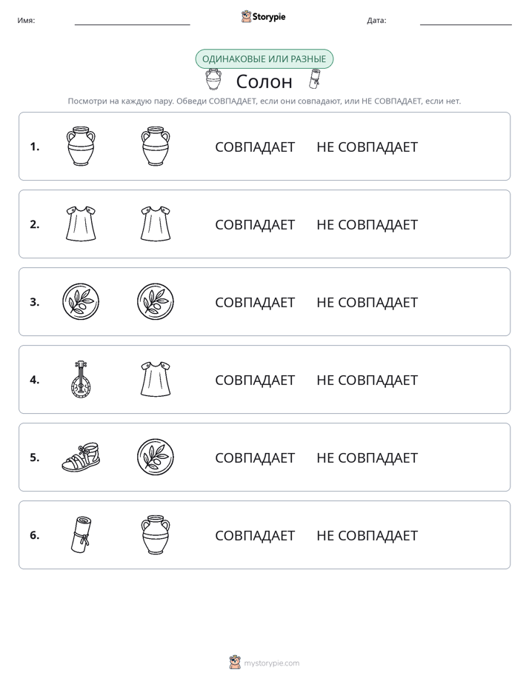Viewport: 529px width, 684px height.
Task: Click the second tunic icon in row 2
Action: tap(156, 224)
